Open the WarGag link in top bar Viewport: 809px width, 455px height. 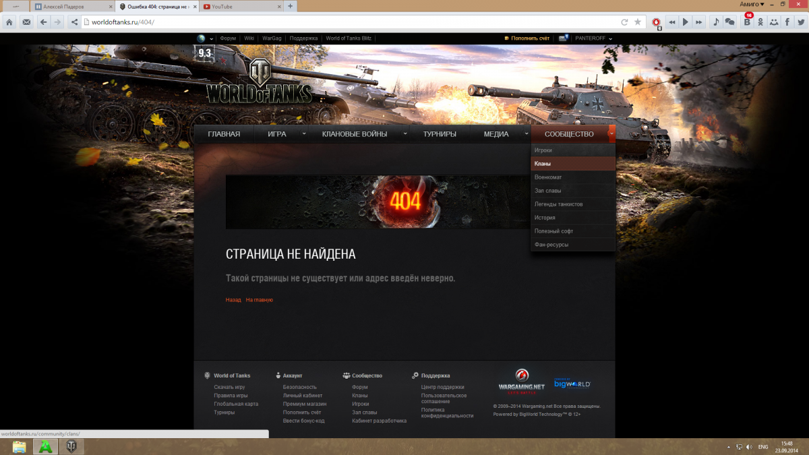click(272, 38)
